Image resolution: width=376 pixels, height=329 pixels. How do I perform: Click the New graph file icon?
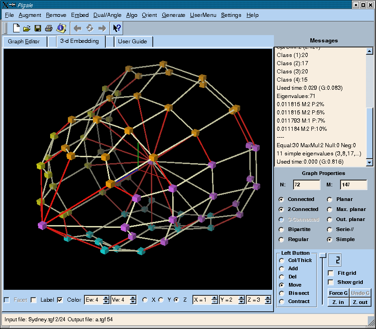(x=16, y=28)
